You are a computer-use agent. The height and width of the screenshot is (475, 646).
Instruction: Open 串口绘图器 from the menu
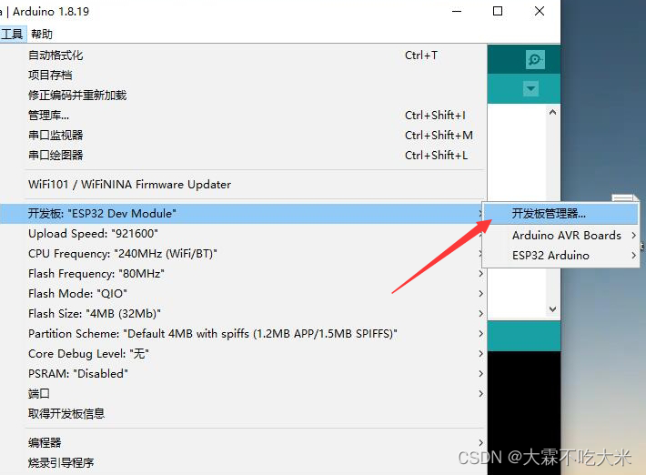tap(243, 156)
